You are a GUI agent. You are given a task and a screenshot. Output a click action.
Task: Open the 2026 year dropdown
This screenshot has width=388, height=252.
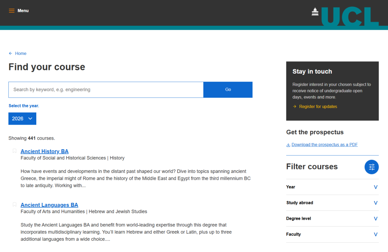22,118
